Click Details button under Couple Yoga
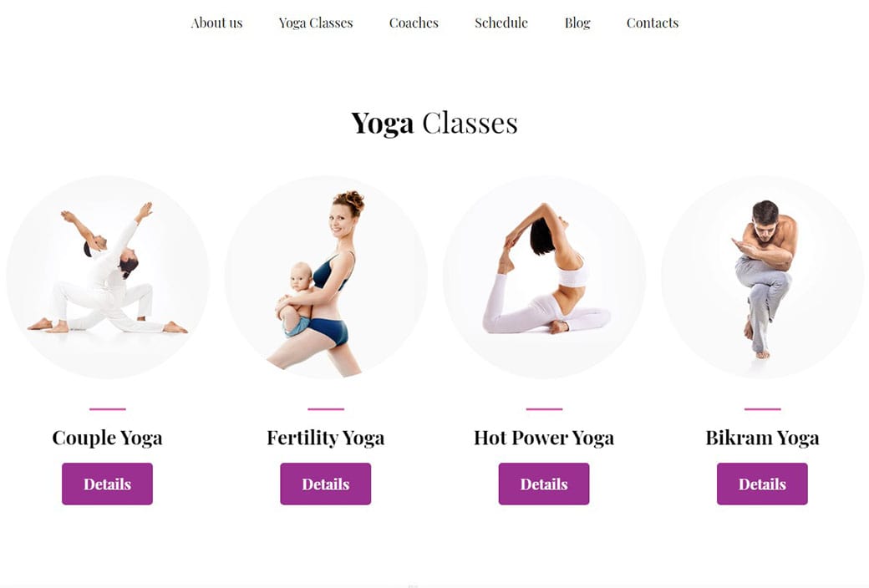 108,484
